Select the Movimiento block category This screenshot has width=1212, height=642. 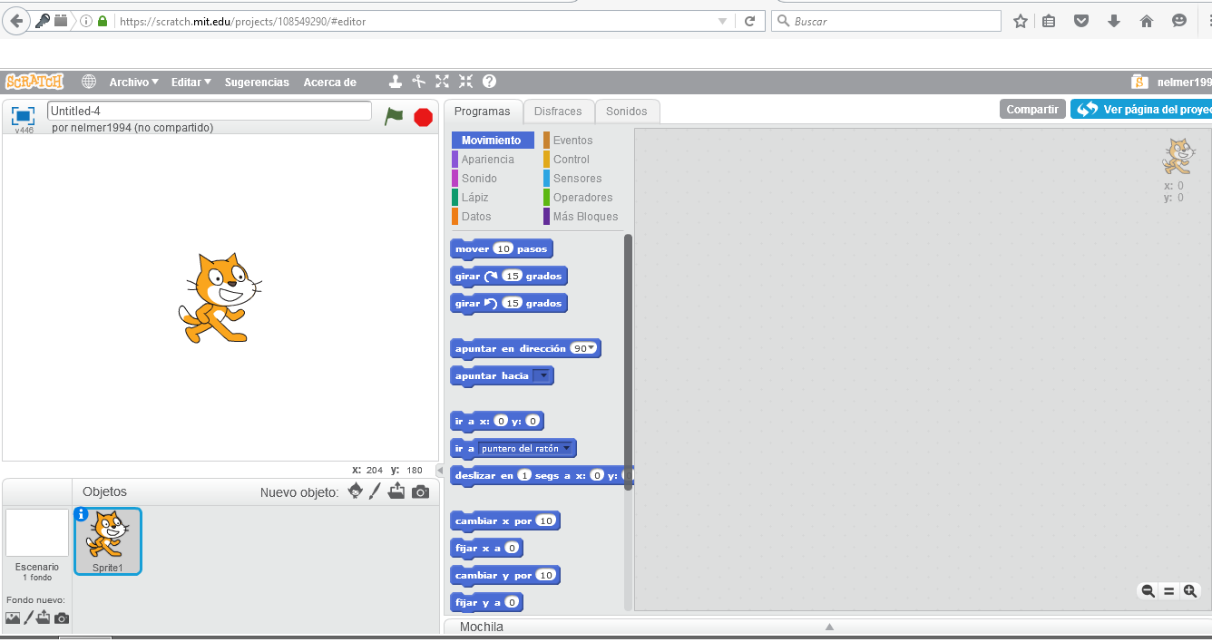pos(493,140)
